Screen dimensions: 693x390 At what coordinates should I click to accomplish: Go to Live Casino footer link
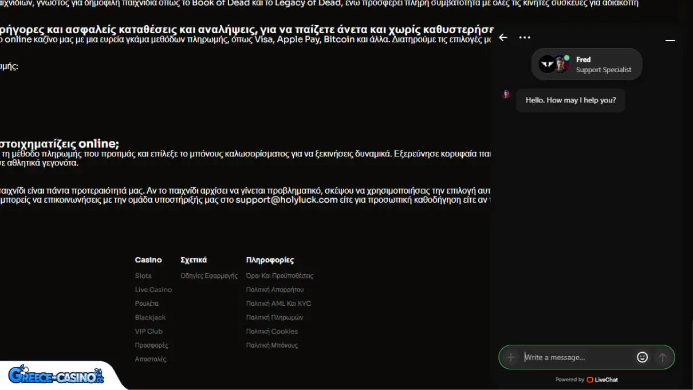coord(153,290)
